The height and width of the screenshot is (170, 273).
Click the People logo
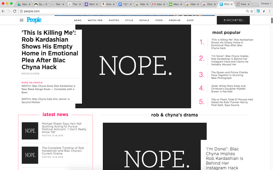(x=34, y=20)
